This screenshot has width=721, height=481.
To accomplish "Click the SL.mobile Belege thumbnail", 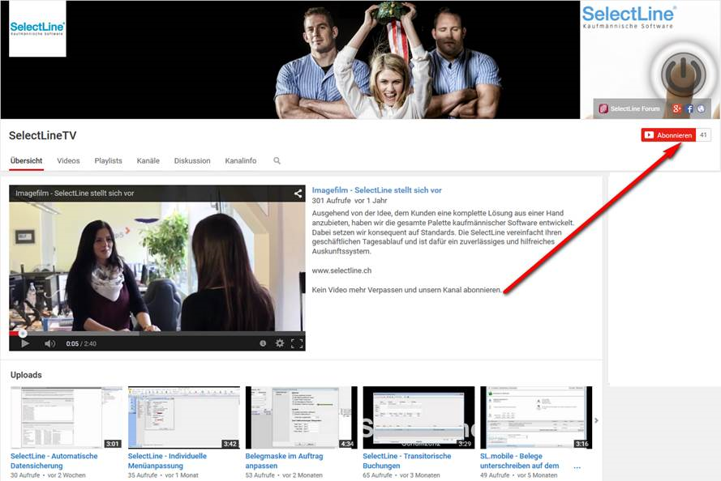I will click(x=536, y=418).
